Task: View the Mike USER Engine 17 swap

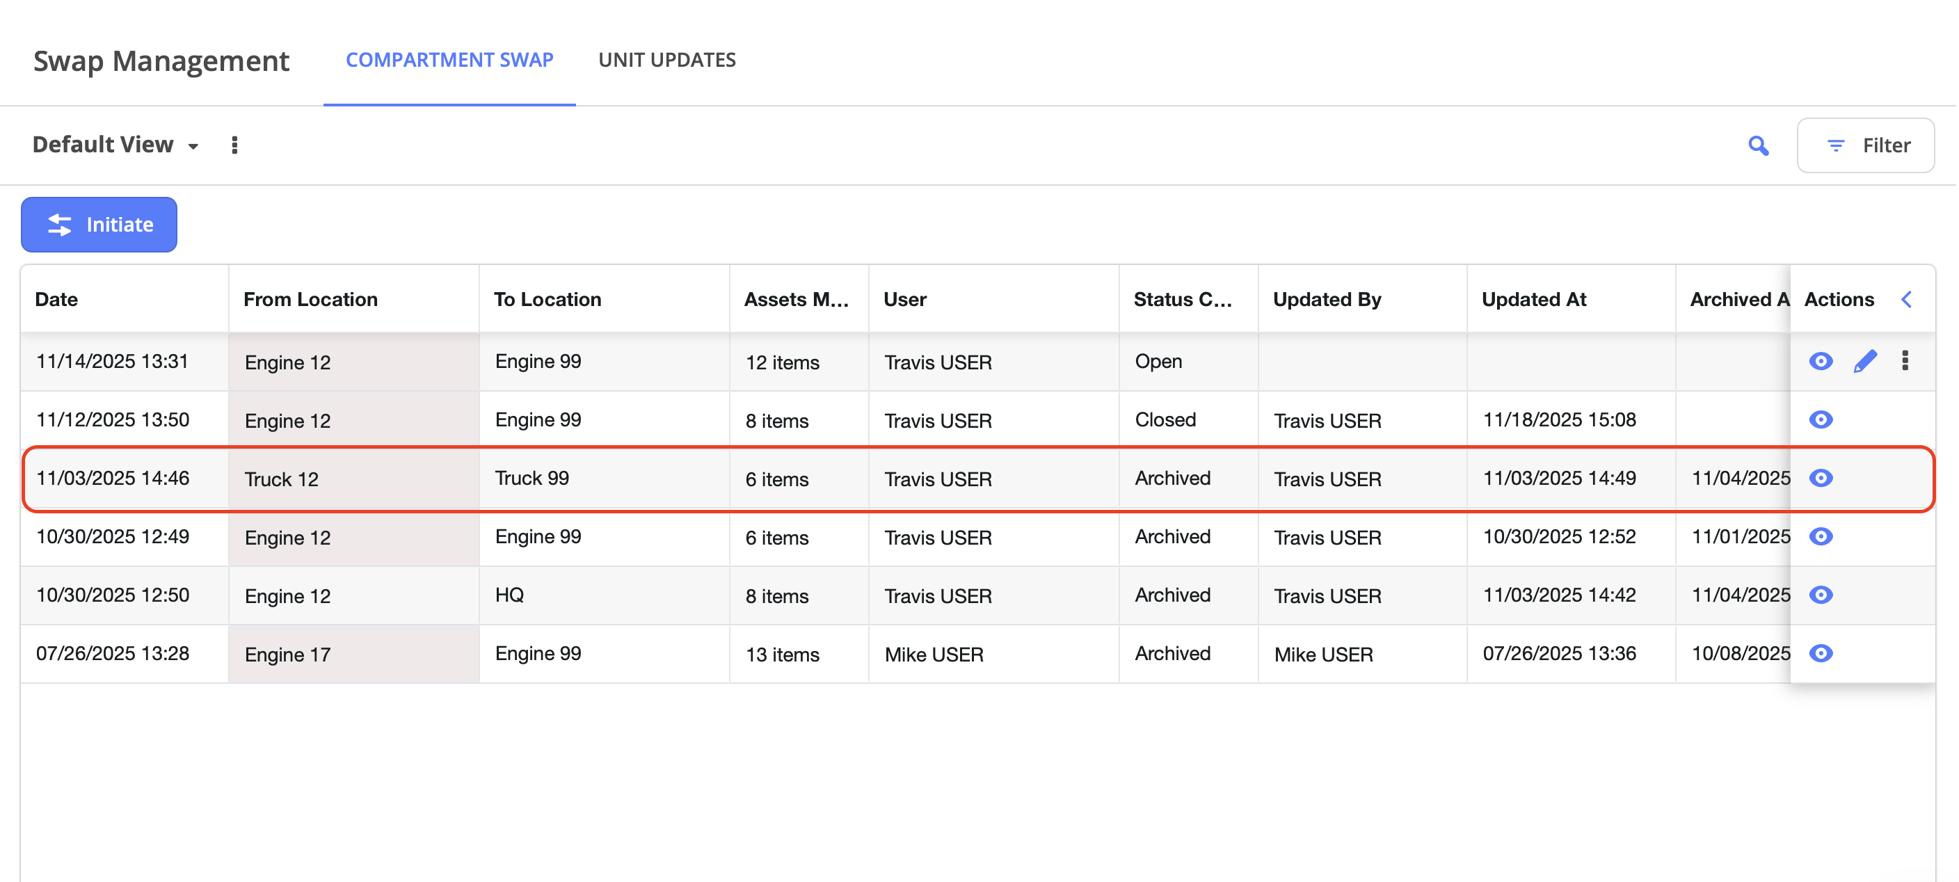Action: click(x=1820, y=654)
